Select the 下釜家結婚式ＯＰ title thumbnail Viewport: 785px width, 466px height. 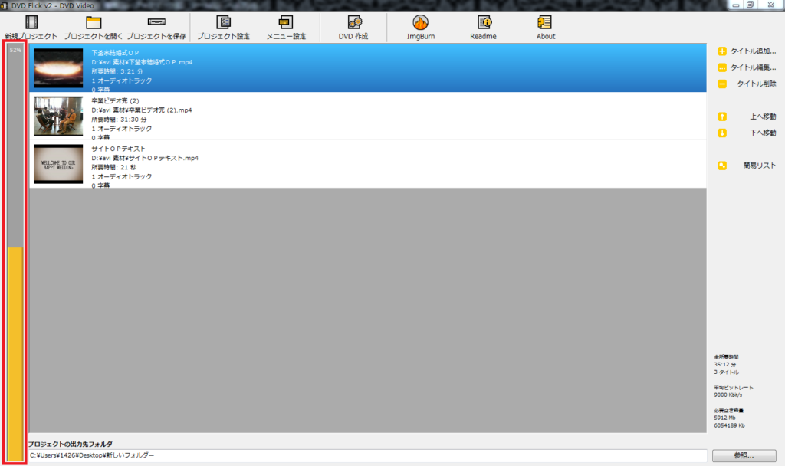click(58, 67)
